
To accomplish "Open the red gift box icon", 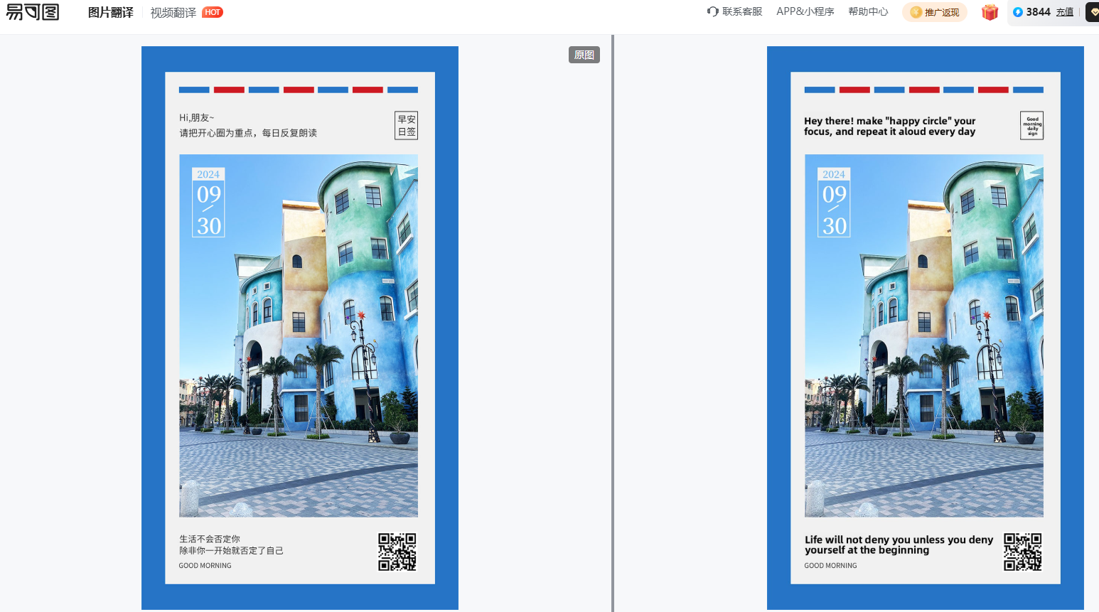I will pyautogui.click(x=990, y=12).
